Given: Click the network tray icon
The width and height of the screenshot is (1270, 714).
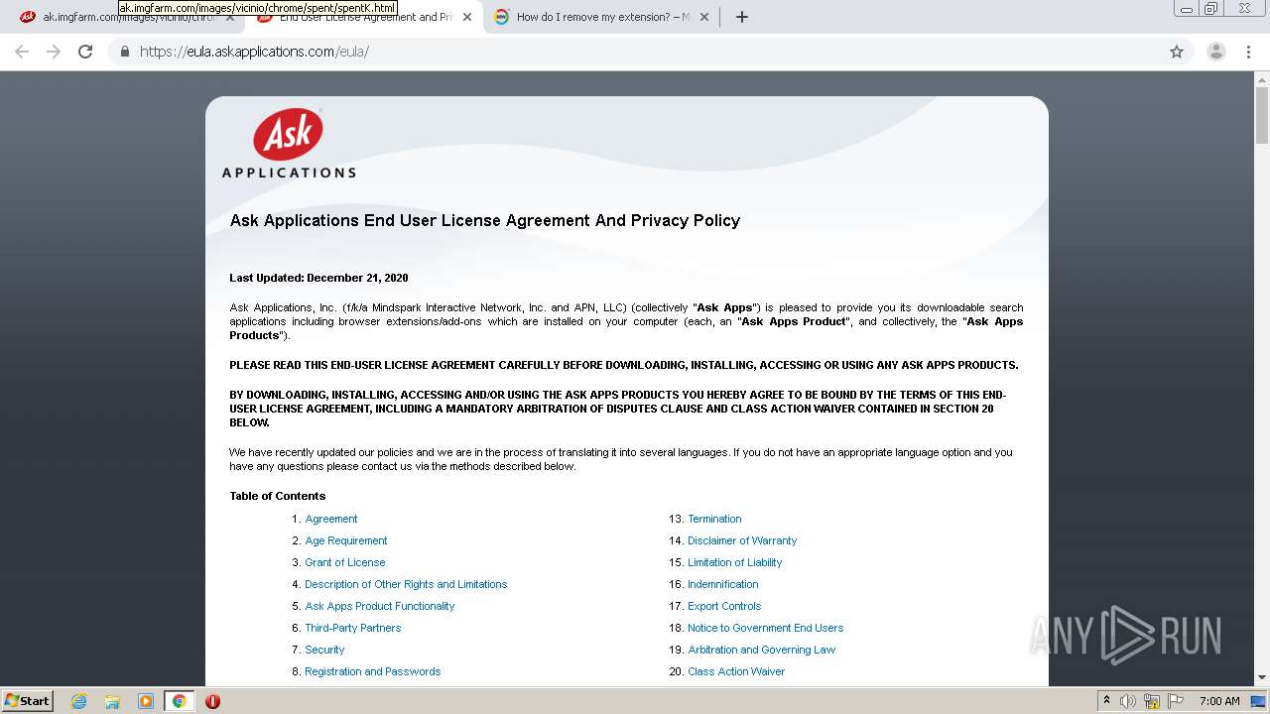Looking at the screenshot, I should tap(1152, 701).
